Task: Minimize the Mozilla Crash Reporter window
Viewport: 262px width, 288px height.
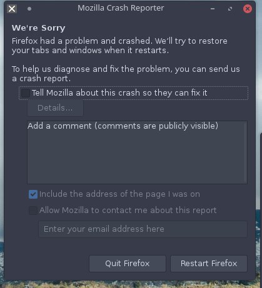Action: click(213, 9)
